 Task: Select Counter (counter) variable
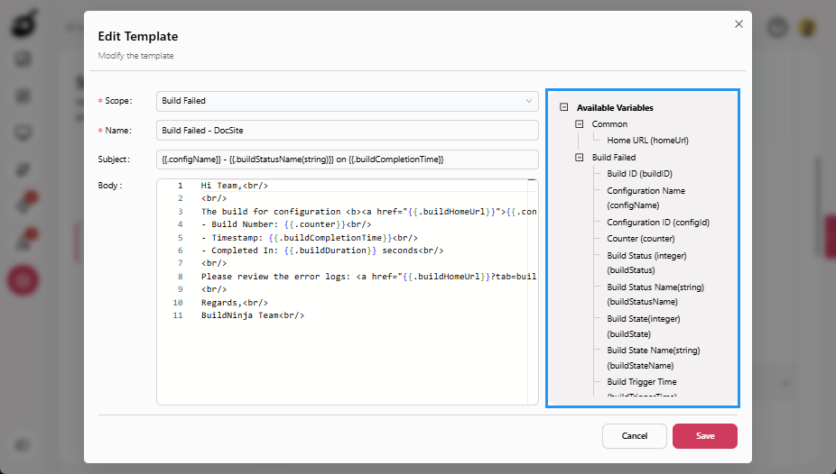640,239
